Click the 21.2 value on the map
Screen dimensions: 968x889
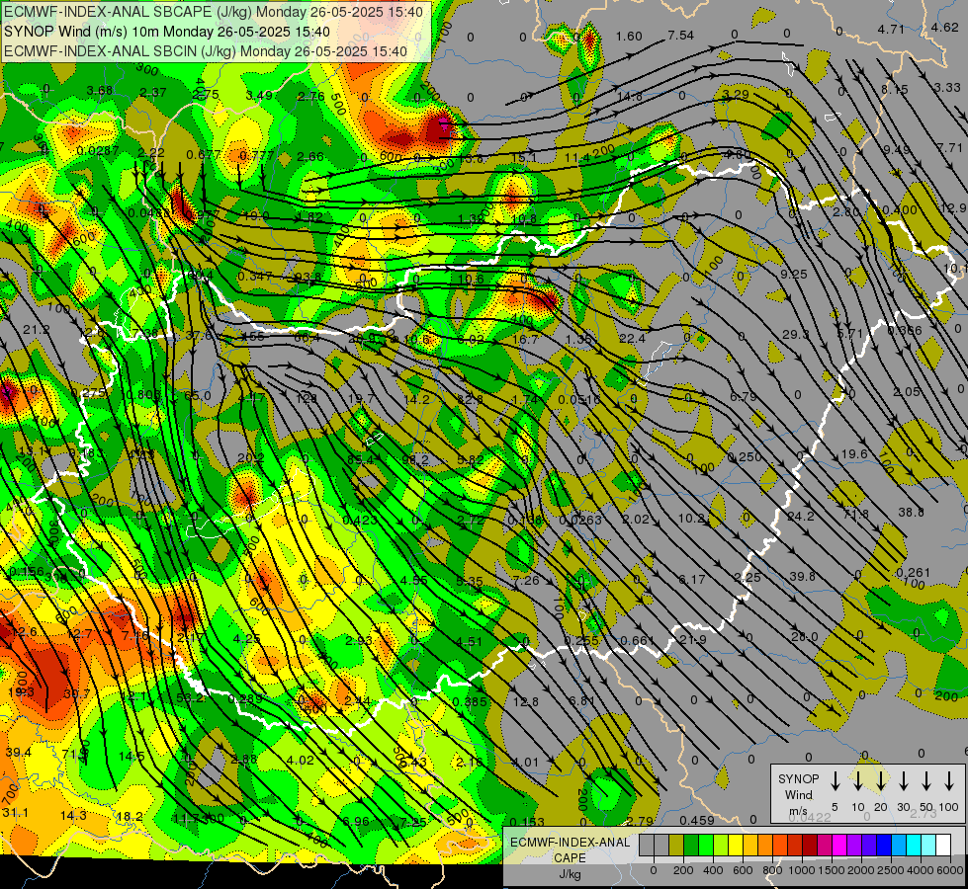coord(36,330)
